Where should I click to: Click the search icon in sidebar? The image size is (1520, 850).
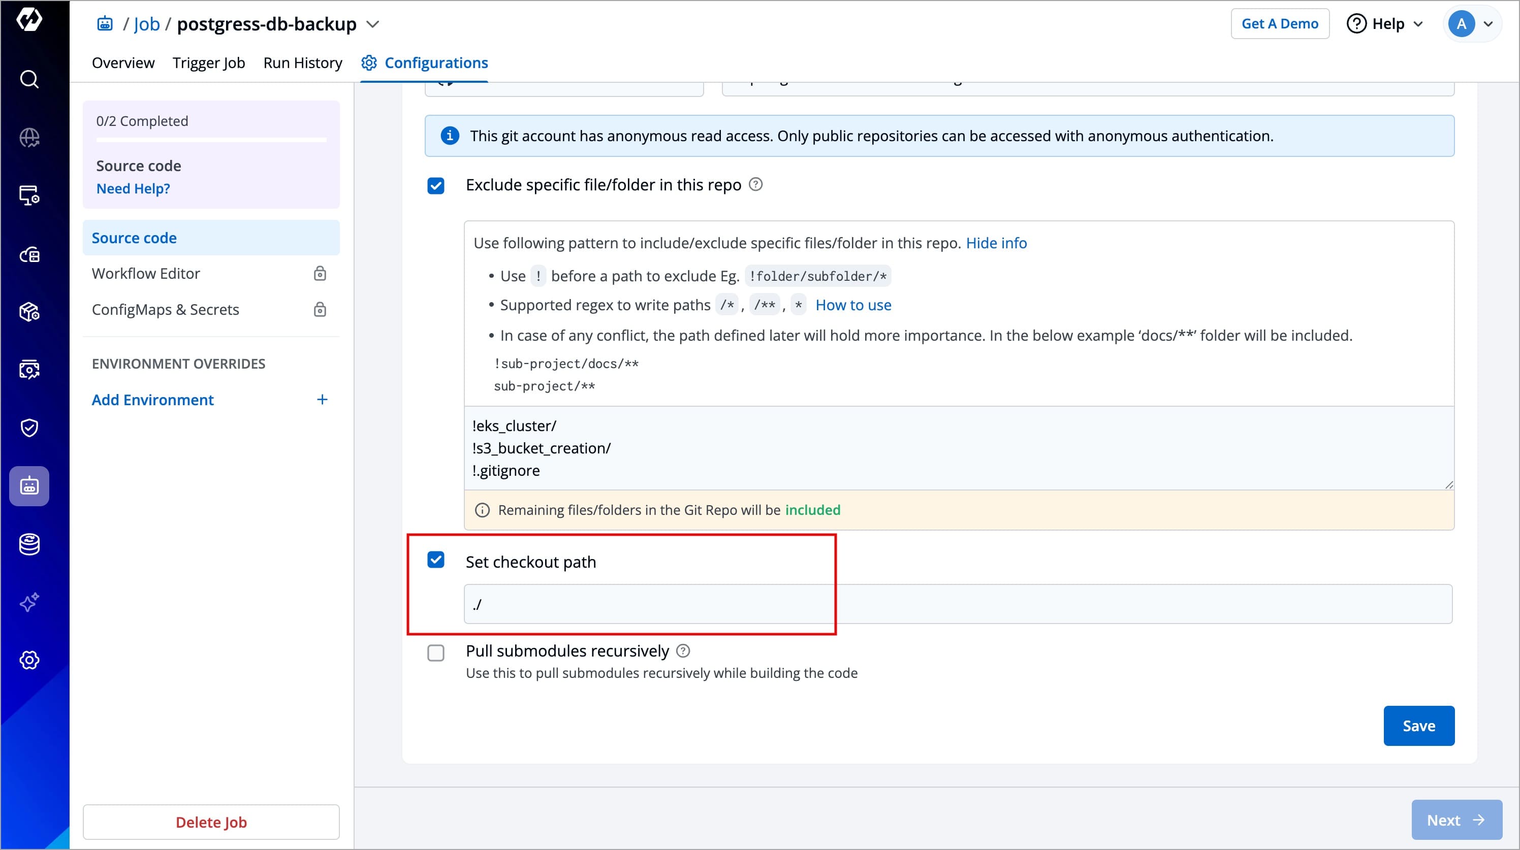click(x=29, y=79)
